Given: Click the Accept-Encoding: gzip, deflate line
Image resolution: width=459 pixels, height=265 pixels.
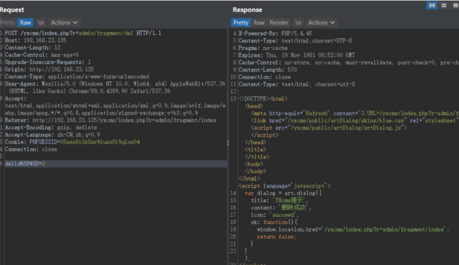Looking at the screenshot, I should click(x=51, y=128).
